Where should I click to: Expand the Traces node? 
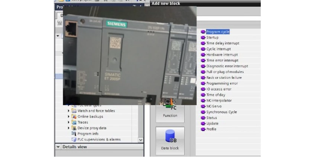pyautogui.click(x=68, y=122)
